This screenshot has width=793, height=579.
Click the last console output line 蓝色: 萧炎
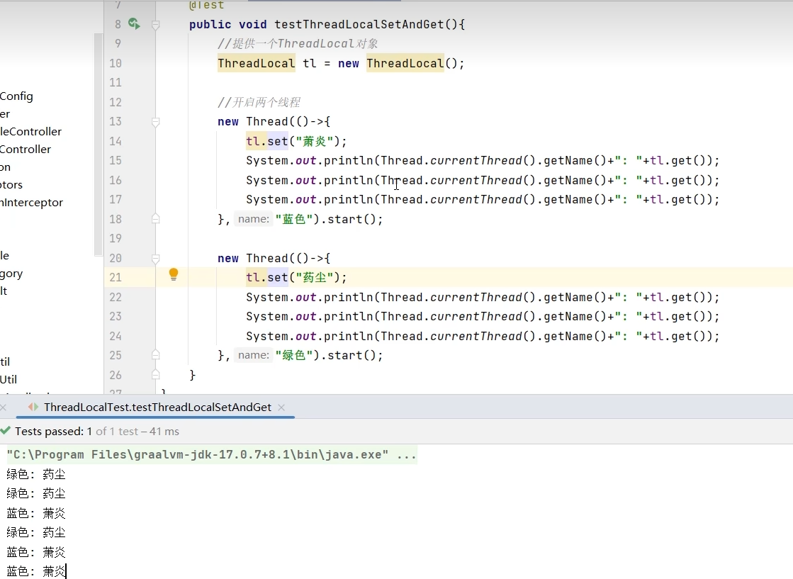(36, 571)
